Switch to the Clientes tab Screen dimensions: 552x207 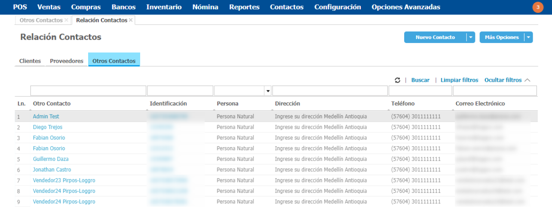tap(30, 61)
